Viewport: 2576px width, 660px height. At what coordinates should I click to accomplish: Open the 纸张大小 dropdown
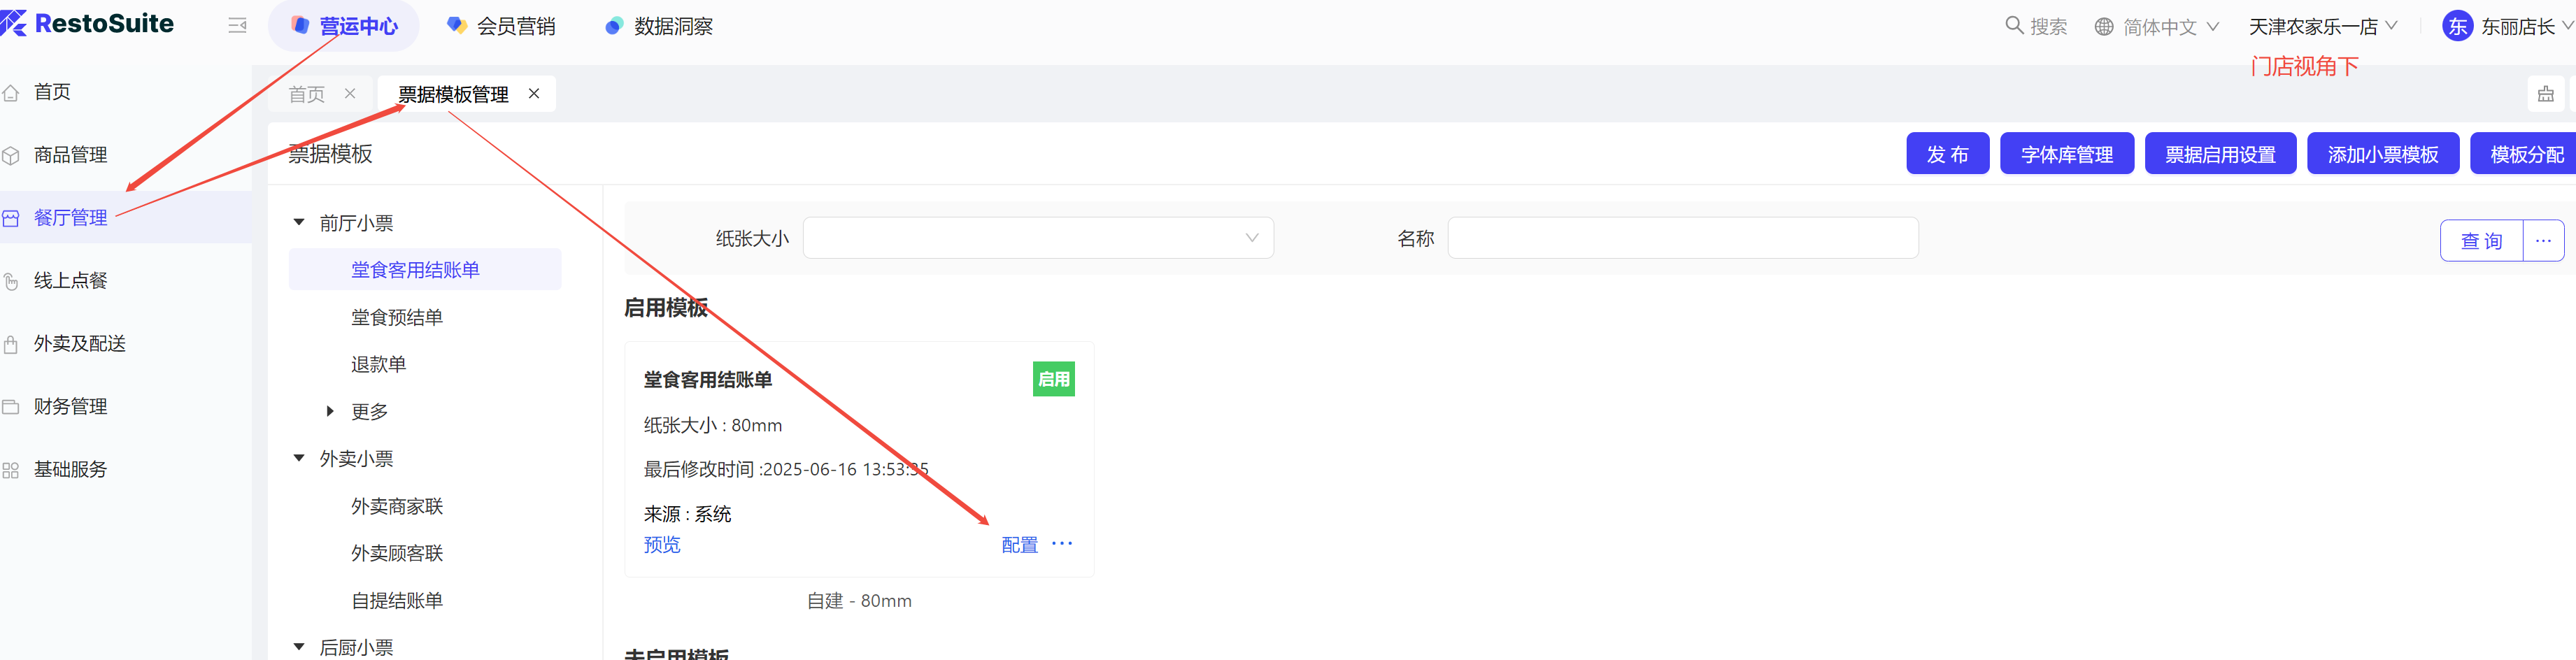(x=1038, y=238)
